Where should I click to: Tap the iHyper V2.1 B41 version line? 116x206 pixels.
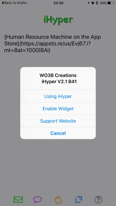click(x=59, y=82)
